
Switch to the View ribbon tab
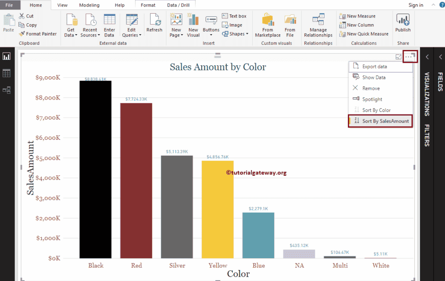62,5
